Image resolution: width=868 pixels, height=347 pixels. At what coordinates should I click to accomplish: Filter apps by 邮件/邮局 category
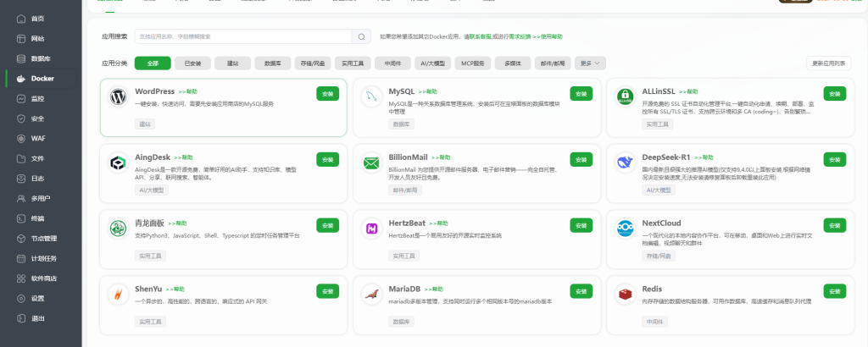(553, 63)
